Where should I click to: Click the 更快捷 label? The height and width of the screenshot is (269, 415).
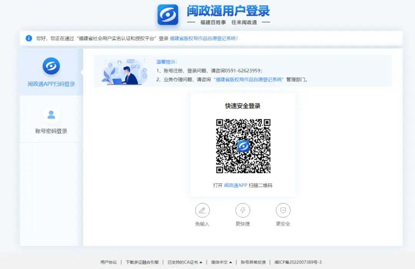(243, 224)
